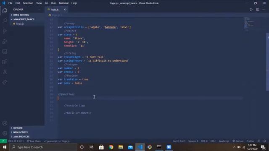269x151 pixels.
Task: Open the Source Control view
Action: tap(5, 31)
